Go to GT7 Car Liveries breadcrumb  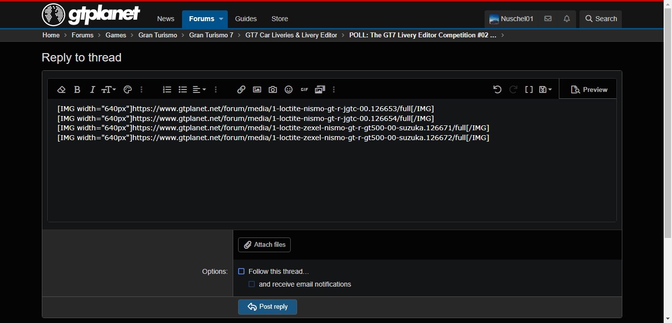click(x=291, y=35)
